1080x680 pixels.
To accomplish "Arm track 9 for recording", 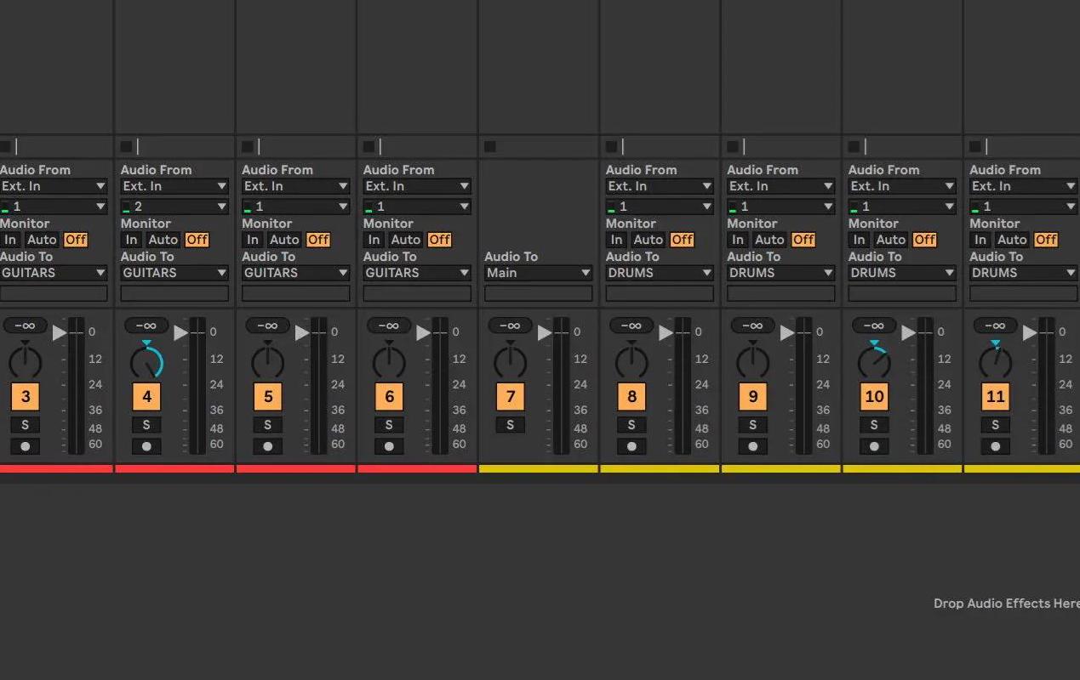I will [x=753, y=446].
